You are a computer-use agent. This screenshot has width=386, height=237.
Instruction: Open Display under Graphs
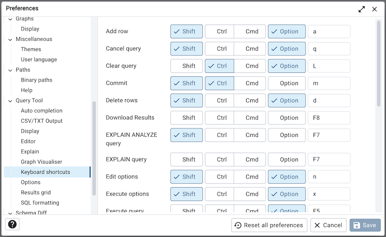coord(30,29)
